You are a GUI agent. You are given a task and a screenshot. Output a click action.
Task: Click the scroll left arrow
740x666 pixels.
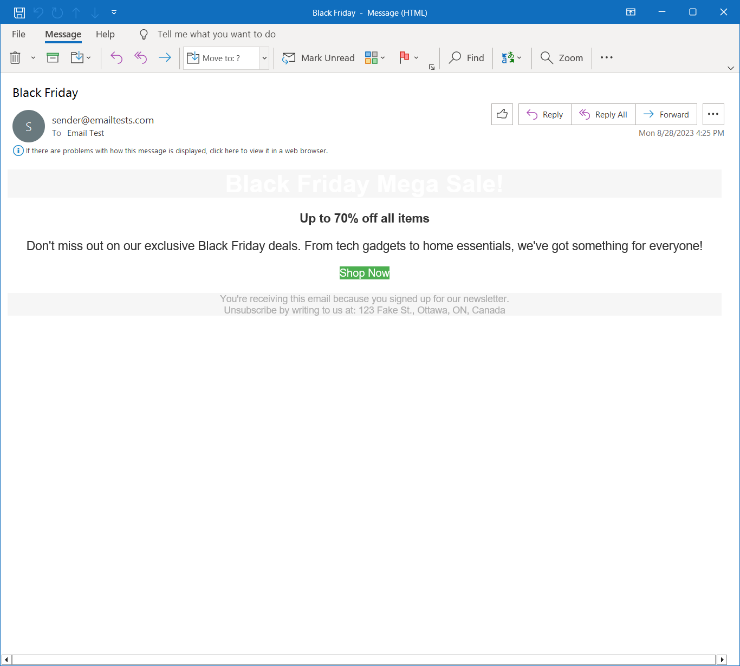(x=7, y=660)
